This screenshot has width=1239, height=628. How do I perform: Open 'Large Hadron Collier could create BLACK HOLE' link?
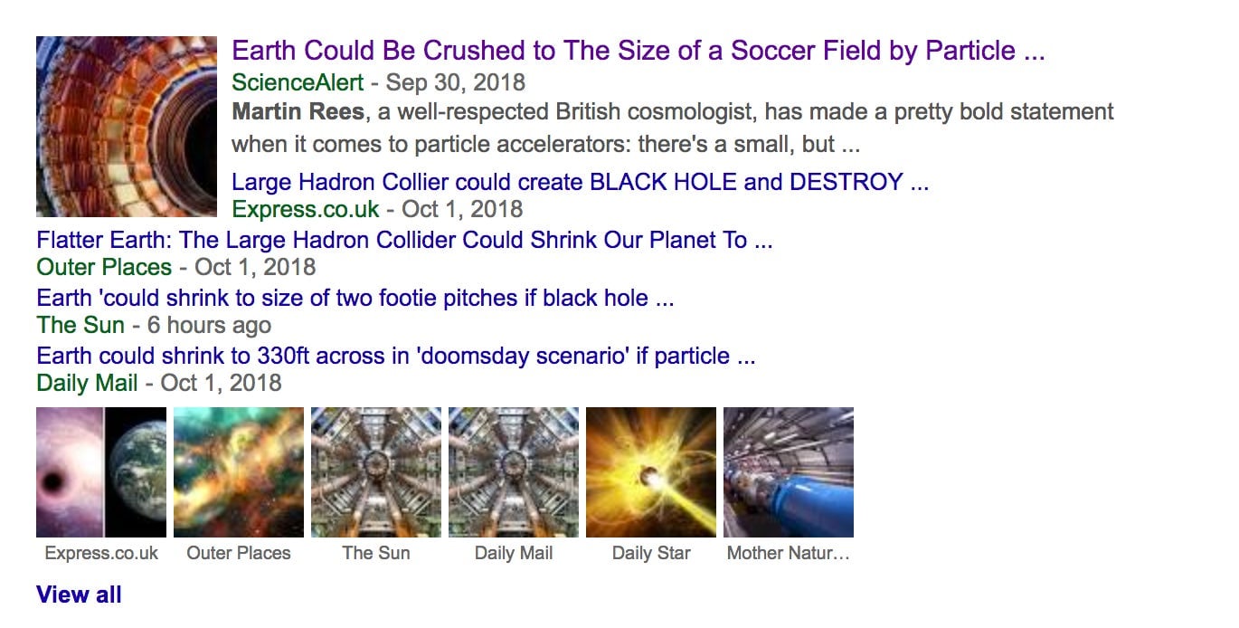(x=580, y=182)
